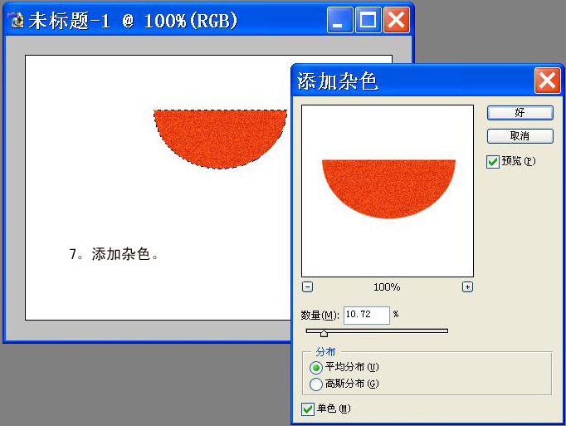566x426 pixels.
Task: Click the document icon in the 未标题-1 title bar
Action: 17,20
